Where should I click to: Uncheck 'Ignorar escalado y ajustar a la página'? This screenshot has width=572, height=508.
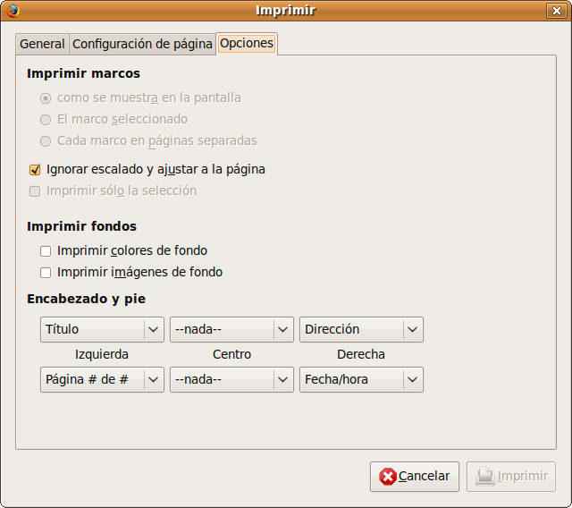(x=36, y=169)
